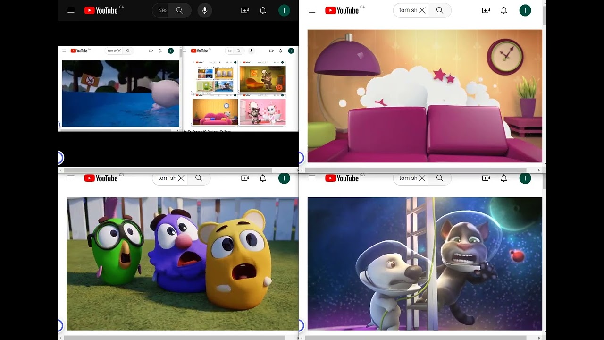The height and width of the screenshot is (340, 604).
Task: Click bottom-left pane horizontal scrollbar
Action: click(x=175, y=338)
